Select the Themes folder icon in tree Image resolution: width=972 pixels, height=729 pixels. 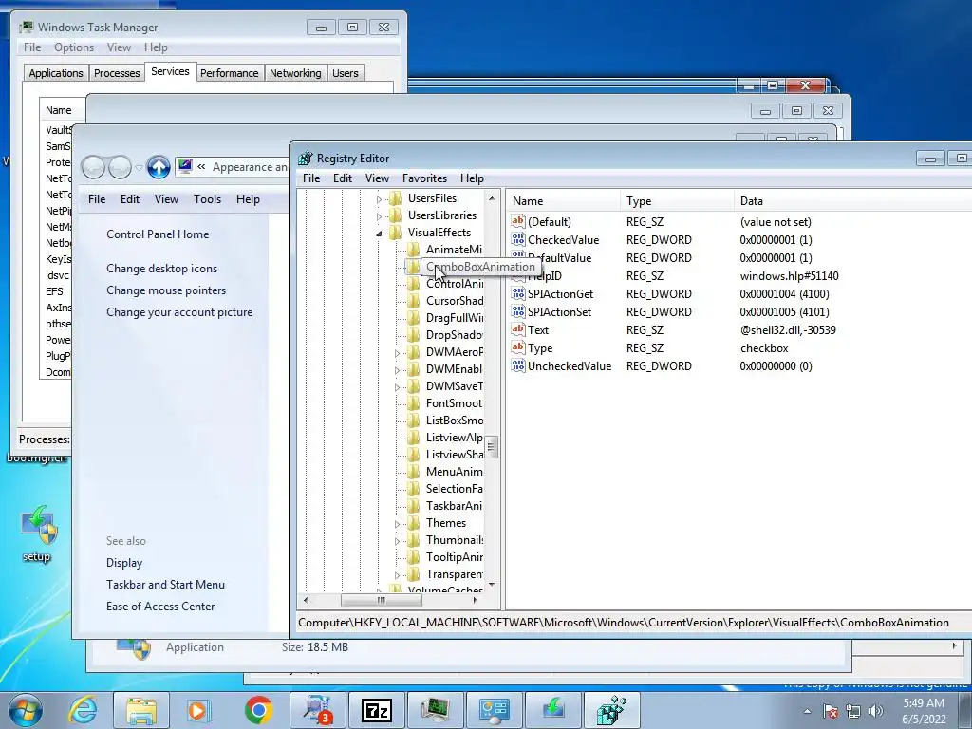click(414, 523)
